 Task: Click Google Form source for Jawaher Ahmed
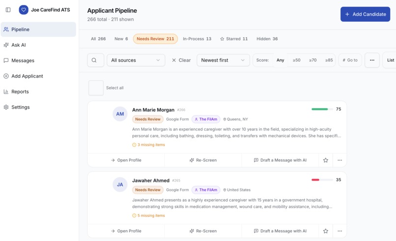(177, 190)
